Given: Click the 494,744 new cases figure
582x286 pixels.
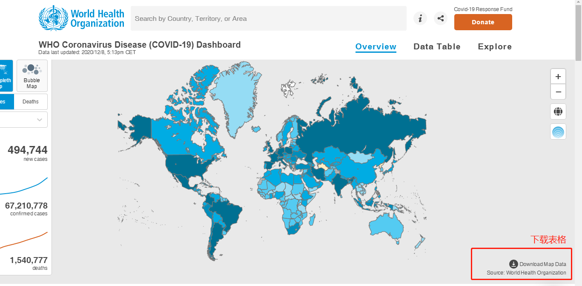Looking at the screenshot, I should pyautogui.click(x=28, y=150).
